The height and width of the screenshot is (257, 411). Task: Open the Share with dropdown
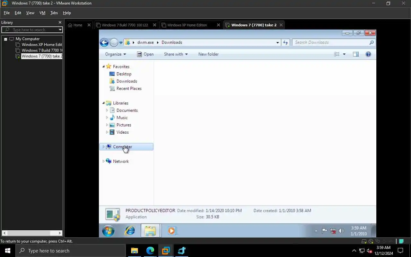[176, 54]
